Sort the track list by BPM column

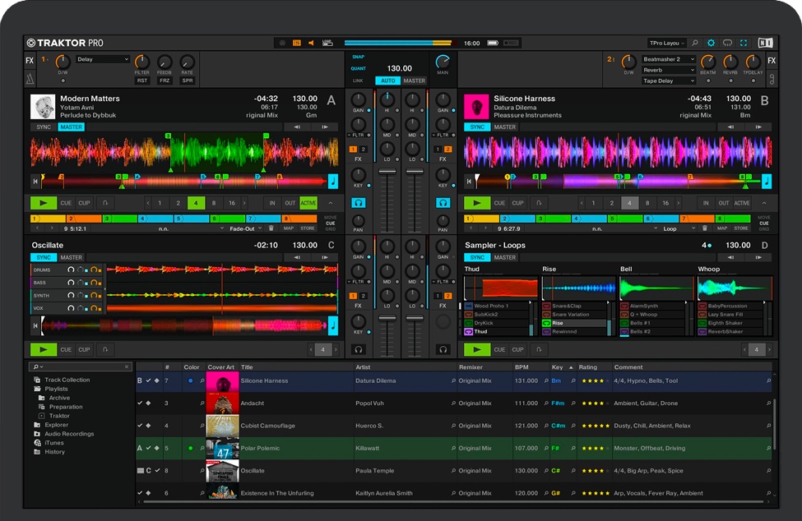click(522, 367)
